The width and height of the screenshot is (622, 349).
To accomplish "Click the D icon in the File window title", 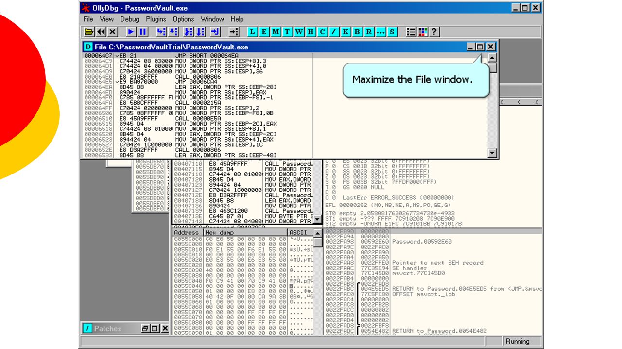I will pos(88,47).
